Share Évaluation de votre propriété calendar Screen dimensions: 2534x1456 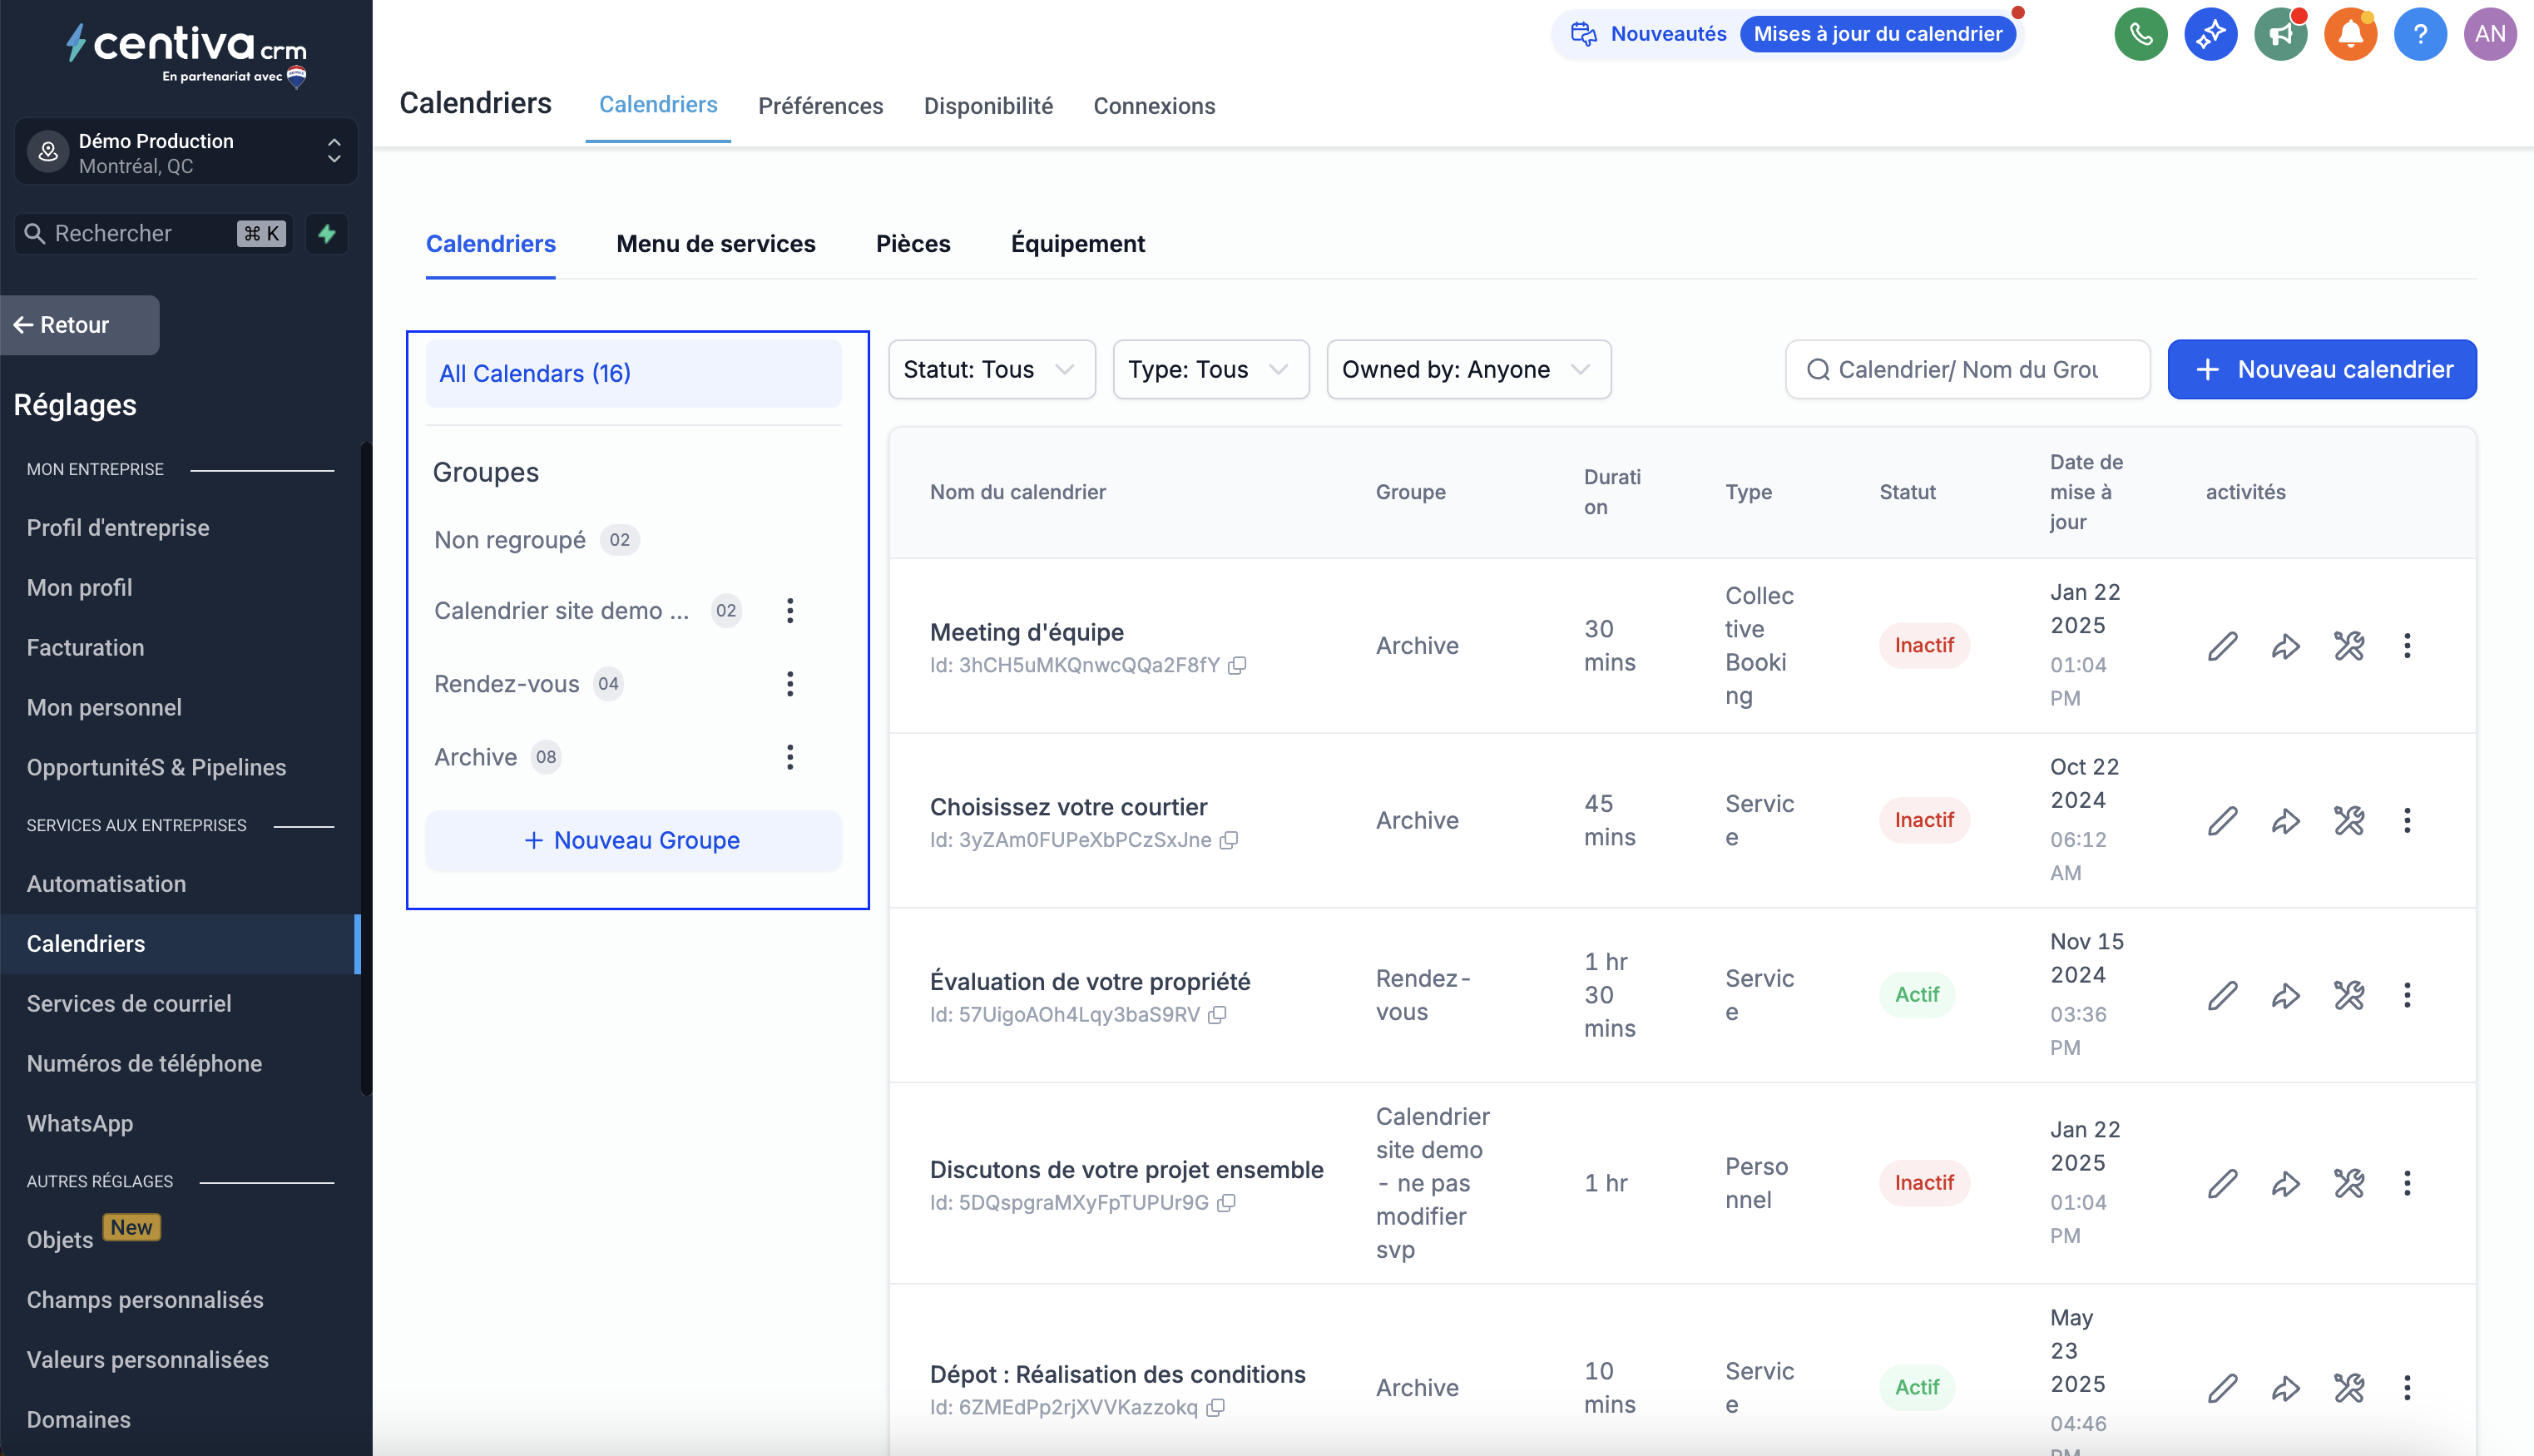tap(2285, 995)
